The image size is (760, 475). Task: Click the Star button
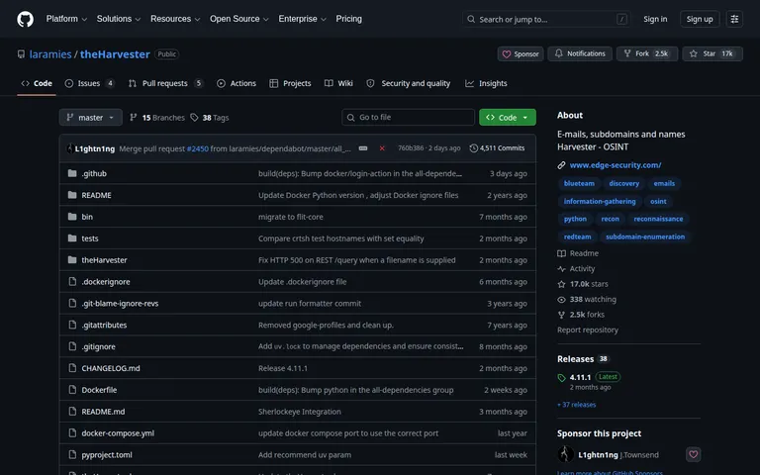click(x=712, y=53)
